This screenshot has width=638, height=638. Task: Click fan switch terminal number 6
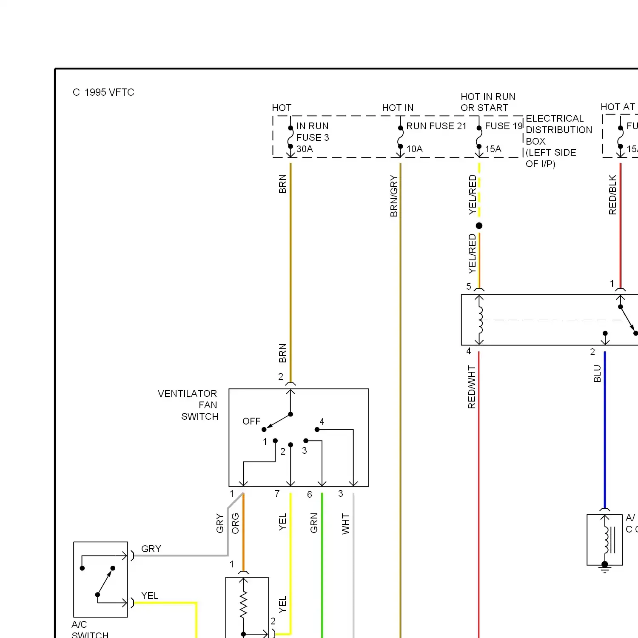[x=309, y=494]
